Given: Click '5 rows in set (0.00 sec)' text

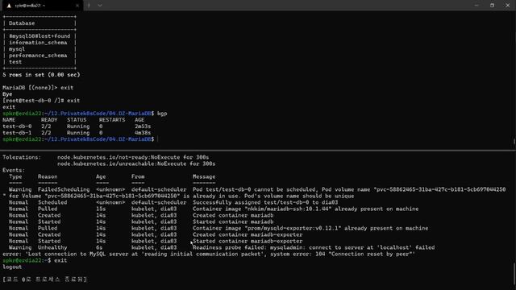Looking at the screenshot, I should [x=41, y=75].
